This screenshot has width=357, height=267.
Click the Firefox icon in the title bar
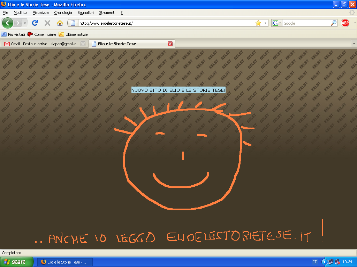3,4
